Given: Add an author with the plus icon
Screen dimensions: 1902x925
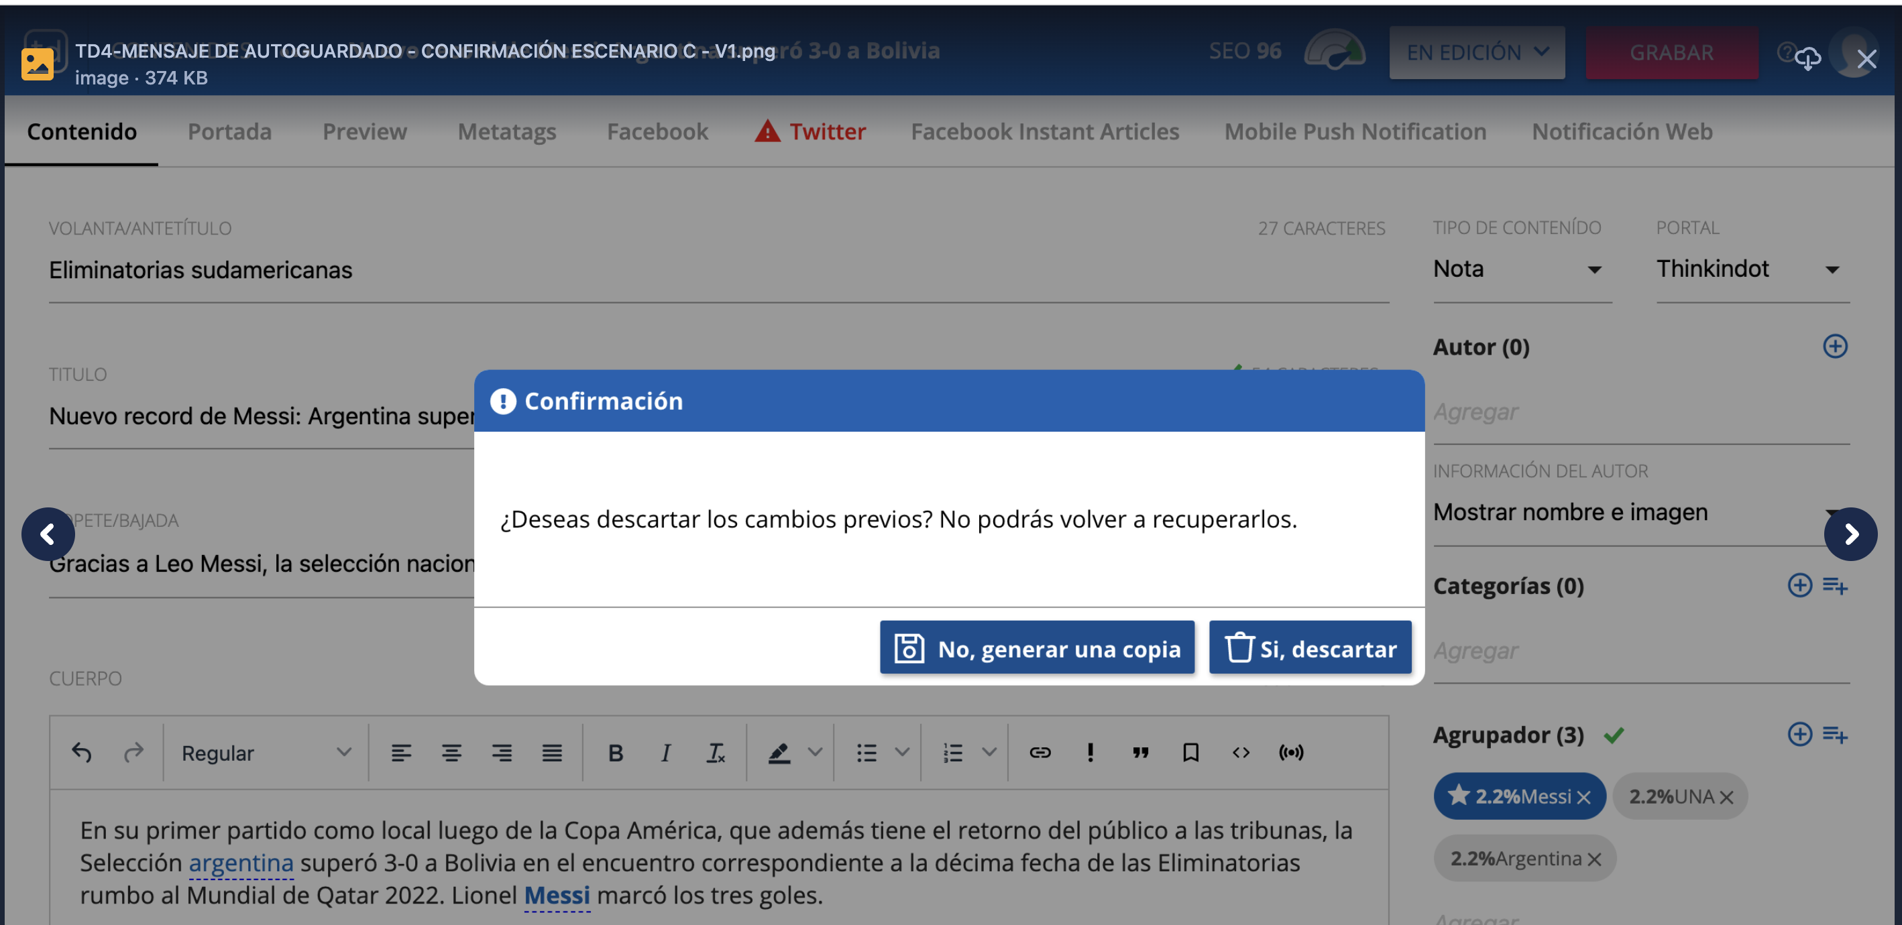Looking at the screenshot, I should pos(1834,347).
